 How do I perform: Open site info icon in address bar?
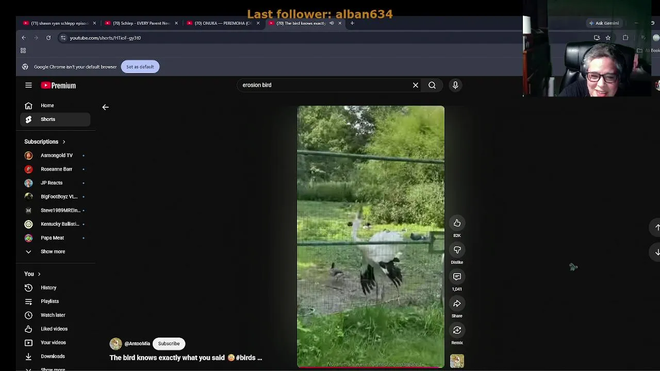(x=63, y=38)
